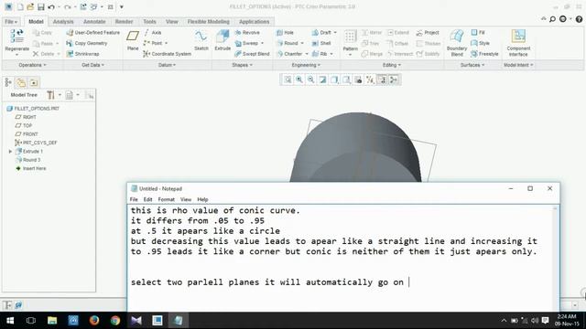This screenshot has width=586, height=329.
Task: Select Round 3 in Model Tree
Action: click(27, 160)
